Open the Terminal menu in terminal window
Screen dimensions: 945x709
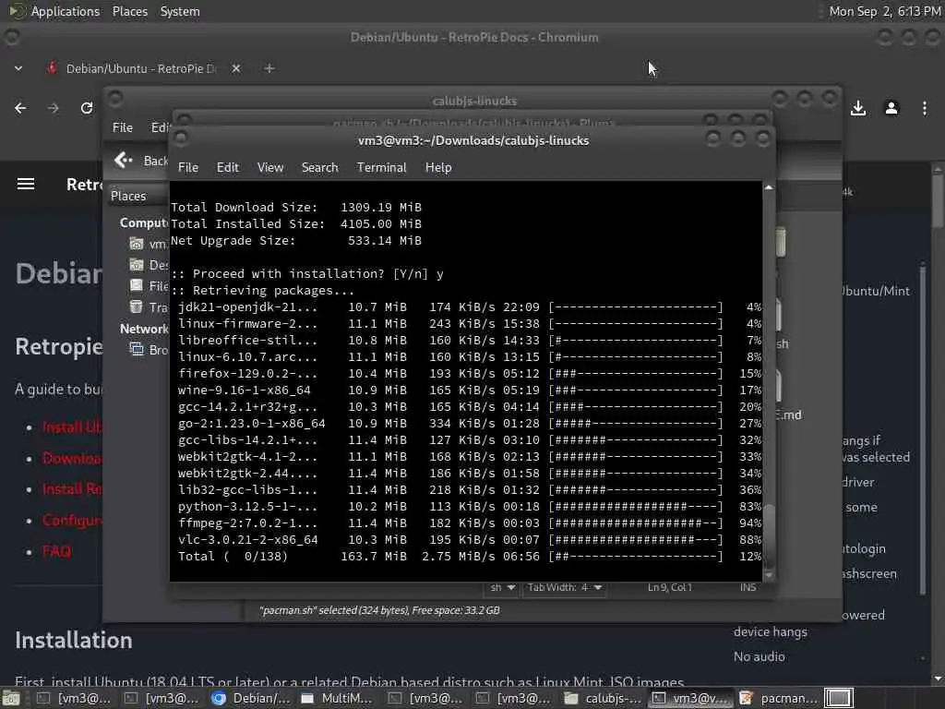(x=381, y=168)
